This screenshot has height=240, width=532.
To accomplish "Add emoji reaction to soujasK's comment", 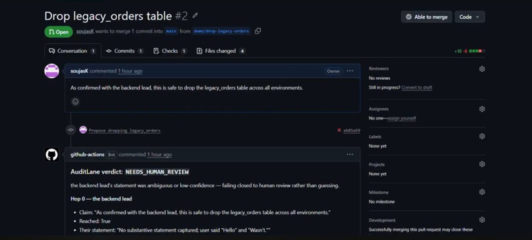I will (75, 102).
